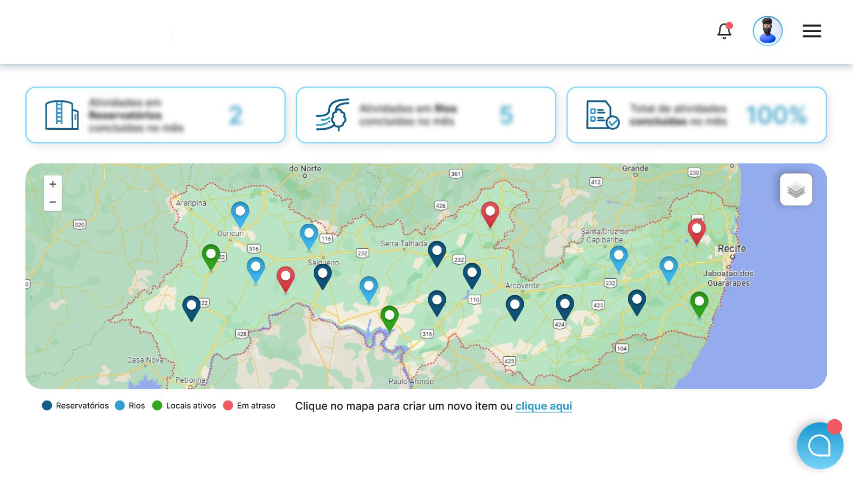Select the red marker left of Salgueiro
Viewport: 853px width, 479px height.
click(285, 278)
